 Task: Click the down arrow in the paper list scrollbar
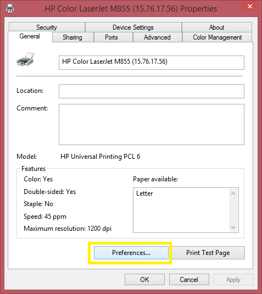233,228
